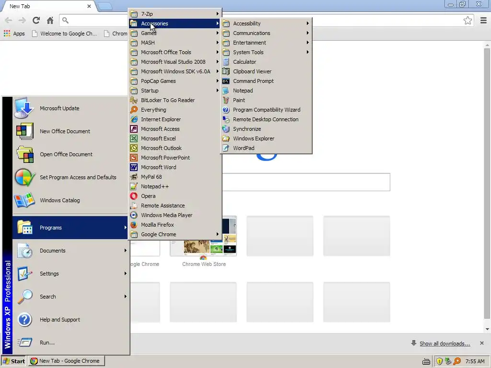Click the WordPad icon
The width and height of the screenshot is (491, 368).
pyautogui.click(x=226, y=148)
